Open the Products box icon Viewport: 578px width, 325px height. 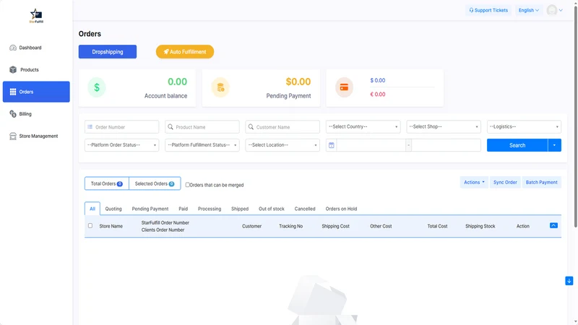[x=13, y=69]
